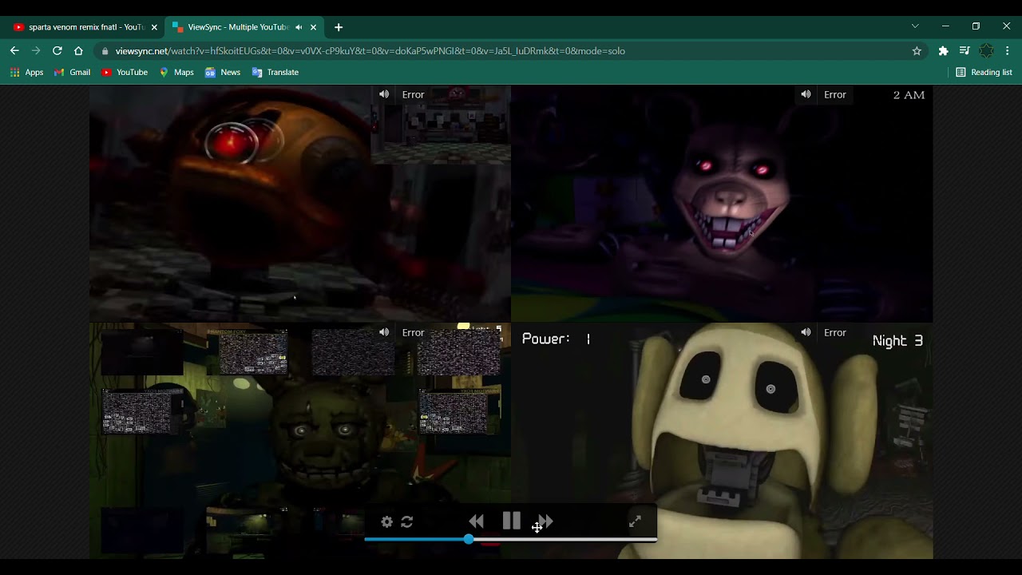Open a new browser tab
Viewport: 1022px width, 575px height.
click(339, 27)
